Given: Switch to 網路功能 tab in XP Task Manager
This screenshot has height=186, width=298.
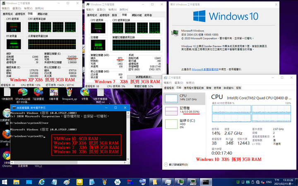Looking at the screenshot, I should pyautogui.click(x=43, y=14).
